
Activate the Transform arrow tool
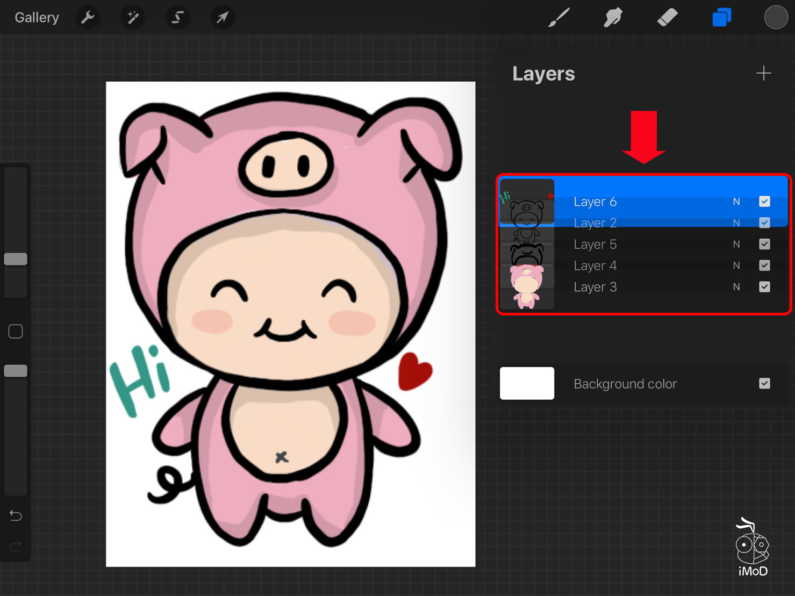[222, 18]
